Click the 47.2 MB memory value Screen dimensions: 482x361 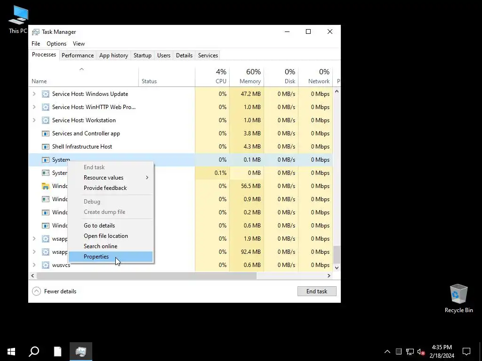point(250,94)
